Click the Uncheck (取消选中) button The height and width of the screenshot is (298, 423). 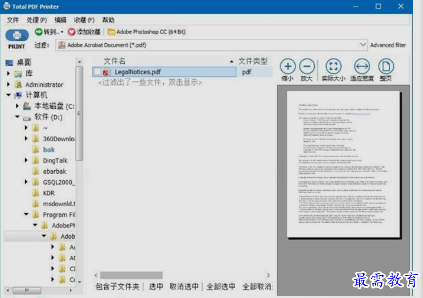coord(184,287)
